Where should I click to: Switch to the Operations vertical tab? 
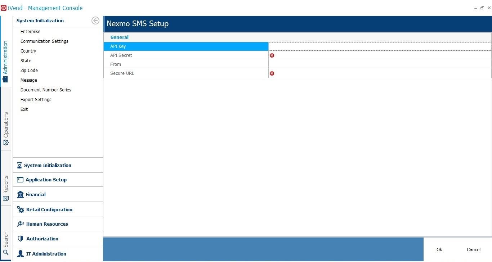coord(6,119)
